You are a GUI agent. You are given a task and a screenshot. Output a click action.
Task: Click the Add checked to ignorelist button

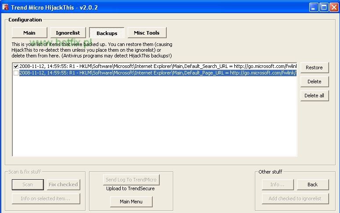(295, 199)
